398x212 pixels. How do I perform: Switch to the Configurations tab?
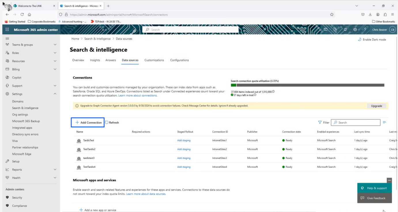180,60
